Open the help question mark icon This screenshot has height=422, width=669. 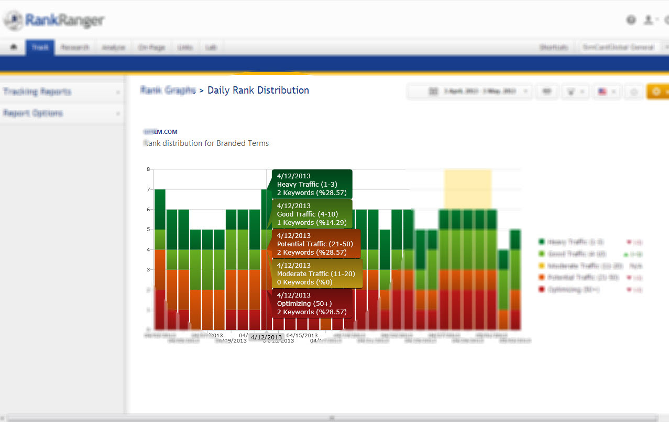tap(631, 20)
